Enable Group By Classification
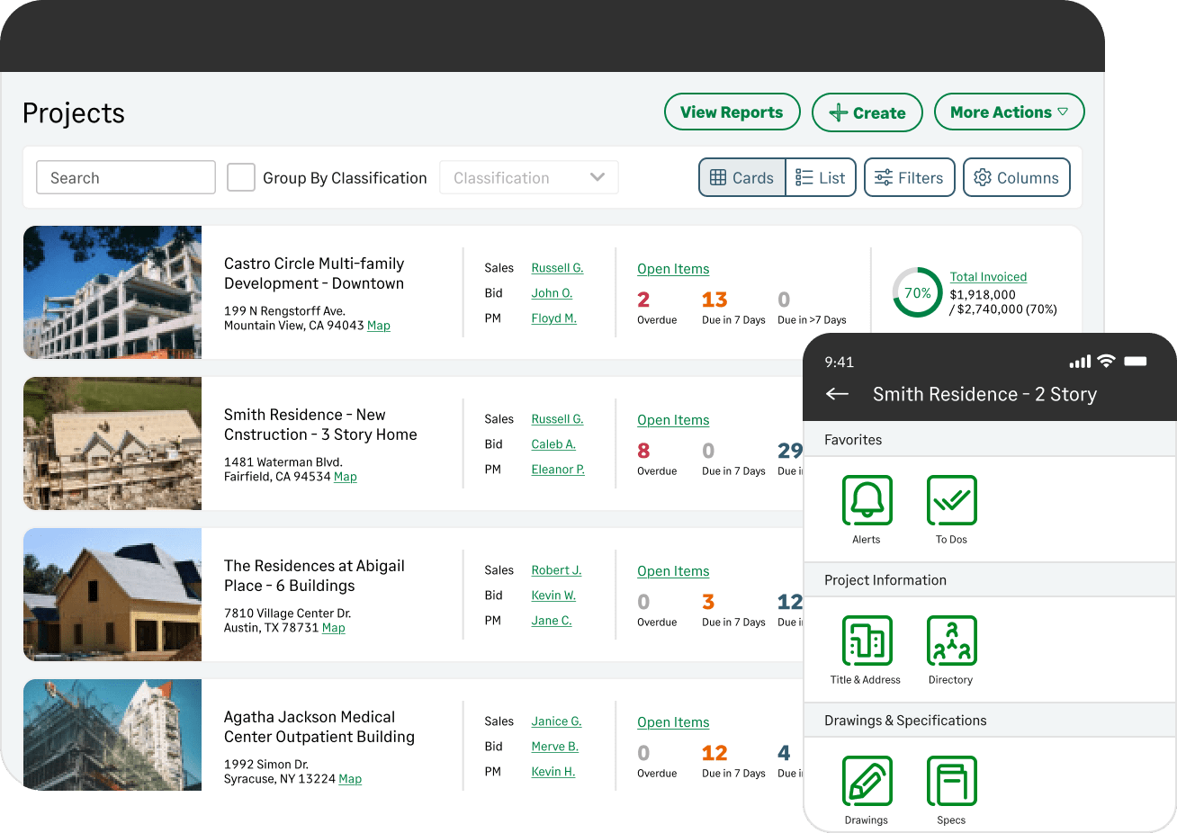This screenshot has width=1177, height=833. point(240,177)
